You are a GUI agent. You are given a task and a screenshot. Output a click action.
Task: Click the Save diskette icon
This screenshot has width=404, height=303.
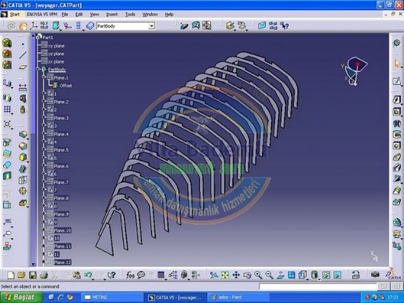pyautogui.click(x=33, y=275)
